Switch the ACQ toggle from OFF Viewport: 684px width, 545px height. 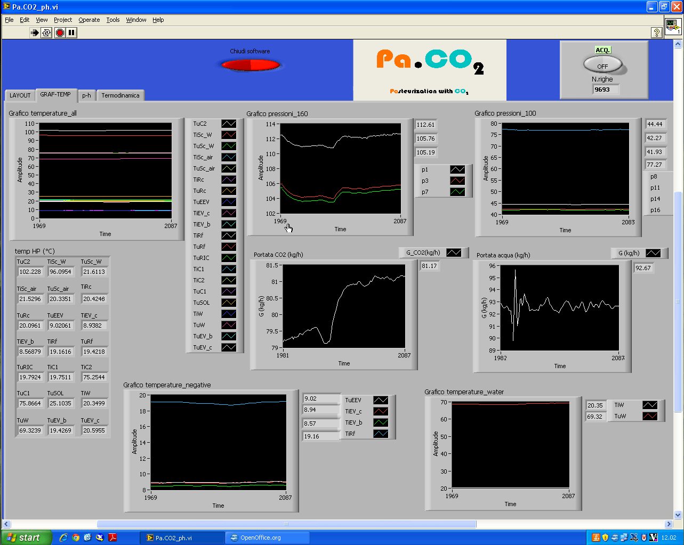pyautogui.click(x=603, y=64)
